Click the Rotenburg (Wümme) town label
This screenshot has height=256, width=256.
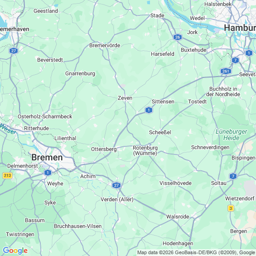(x=145, y=150)
